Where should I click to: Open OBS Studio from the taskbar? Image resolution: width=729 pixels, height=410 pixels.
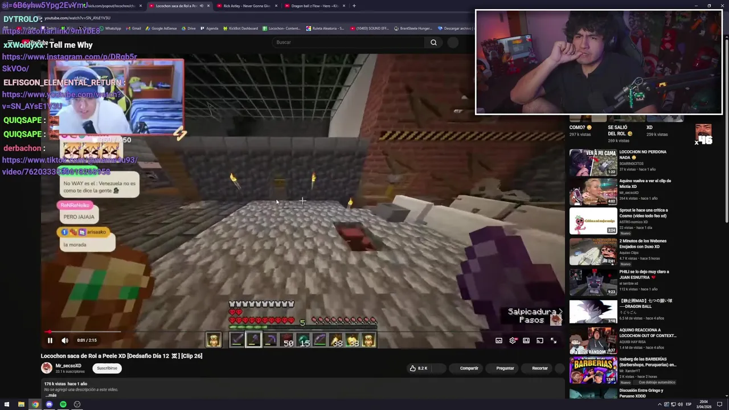click(x=77, y=405)
